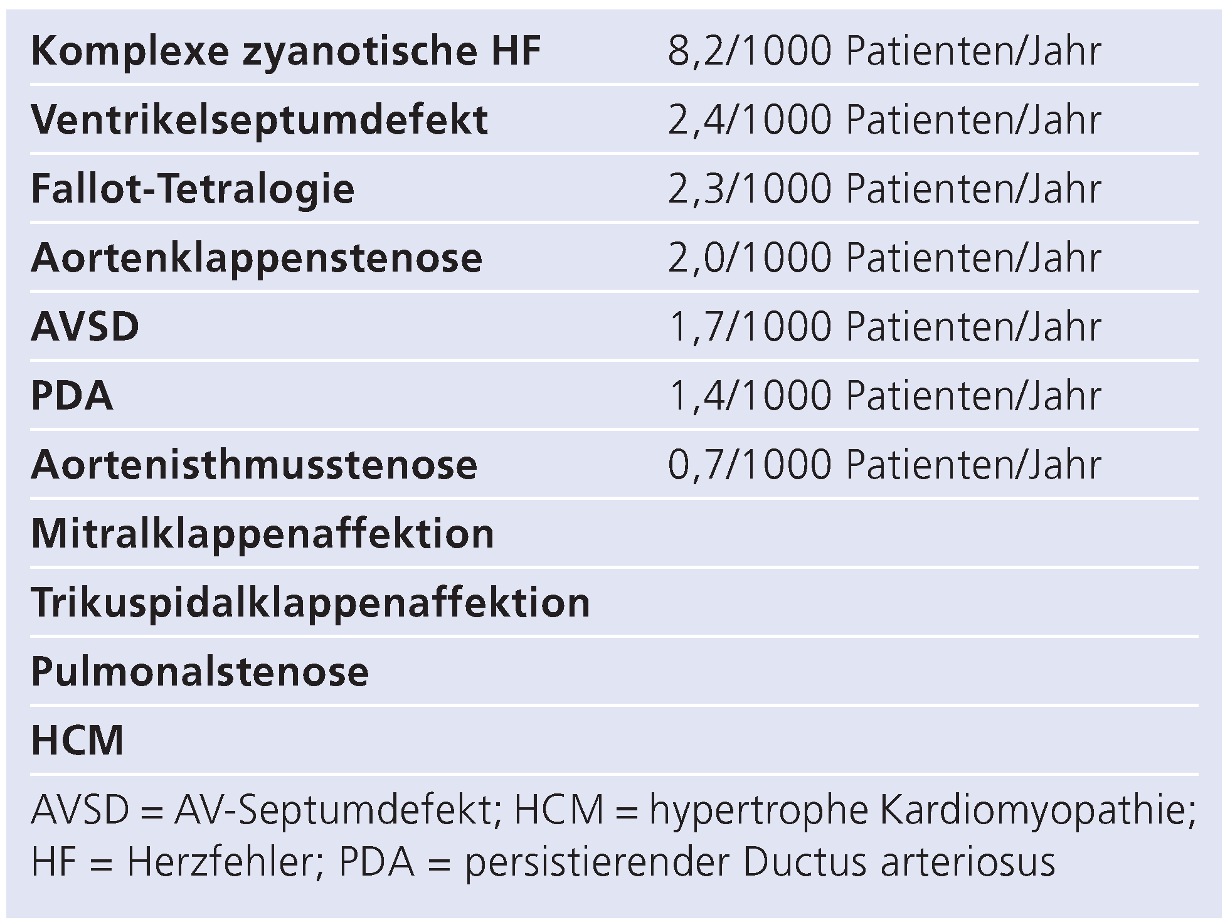Click the Trikuspidalklappenaffektion row label

[x=310, y=603]
